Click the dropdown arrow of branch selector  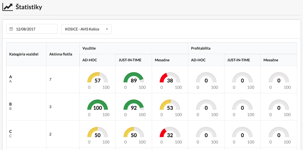(x=107, y=29)
